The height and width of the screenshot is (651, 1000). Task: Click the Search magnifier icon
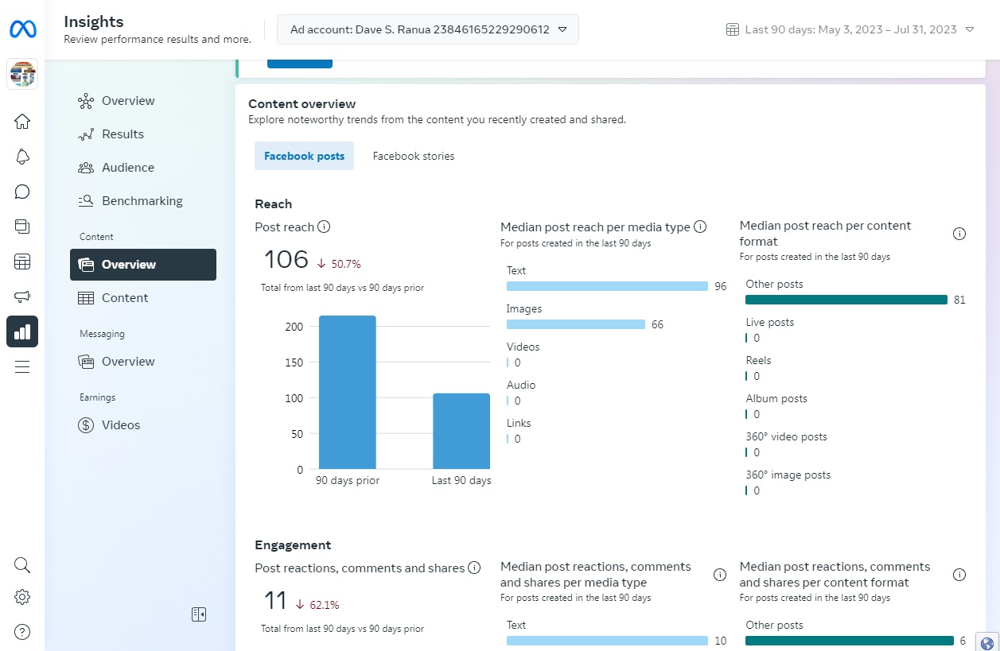22,565
